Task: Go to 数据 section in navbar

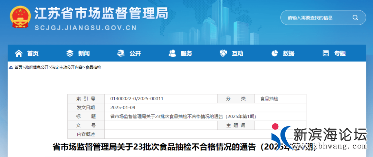Action: tap(289, 53)
